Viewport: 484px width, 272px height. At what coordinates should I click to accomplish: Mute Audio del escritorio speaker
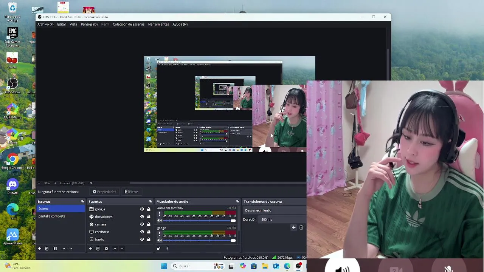click(160, 220)
